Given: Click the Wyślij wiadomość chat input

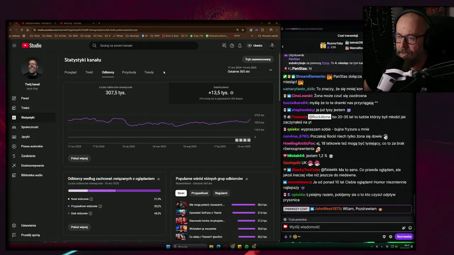Looking at the screenshot, I should (348, 227).
